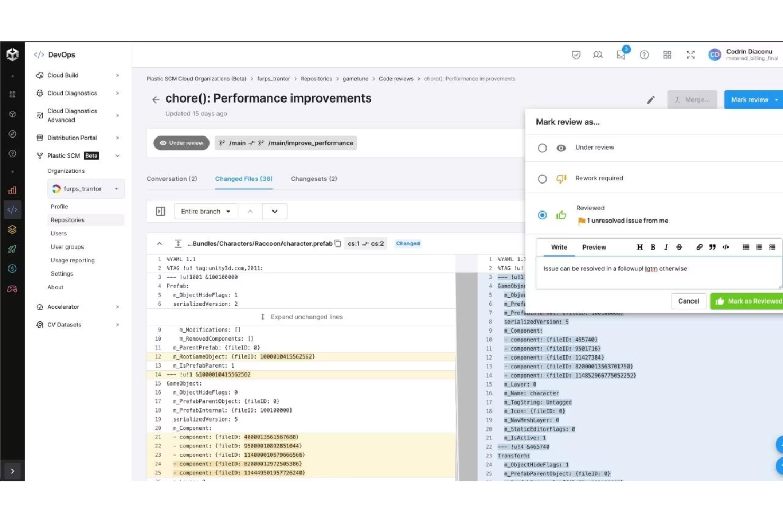Open the notifications inbox icon
This screenshot has height=522, width=783.
(x=621, y=55)
